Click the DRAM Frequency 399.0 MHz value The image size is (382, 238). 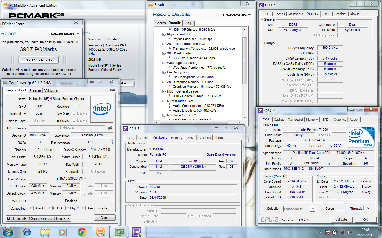pos(330,48)
